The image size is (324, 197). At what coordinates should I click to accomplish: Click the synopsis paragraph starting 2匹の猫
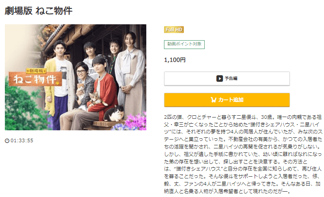(x=243, y=154)
